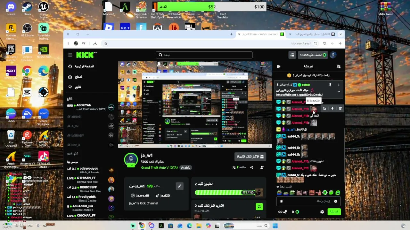Open the TikTok LIVE Studio shortcut
The width and height of the screenshot is (410, 230).
point(44,160)
